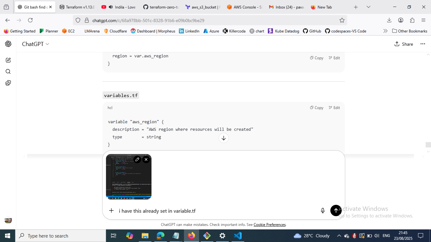Start a new chat from the sidebar
The height and width of the screenshot is (242, 431).
click(8, 60)
